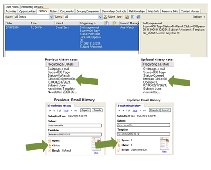Click Subject field in Updated Email History
The width and height of the screenshot is (211, 170).
point(143,125)
